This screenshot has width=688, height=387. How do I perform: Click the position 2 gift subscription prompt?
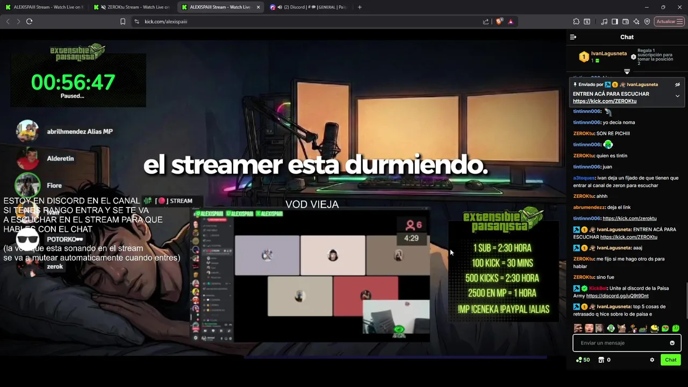[x=653, y=57]
